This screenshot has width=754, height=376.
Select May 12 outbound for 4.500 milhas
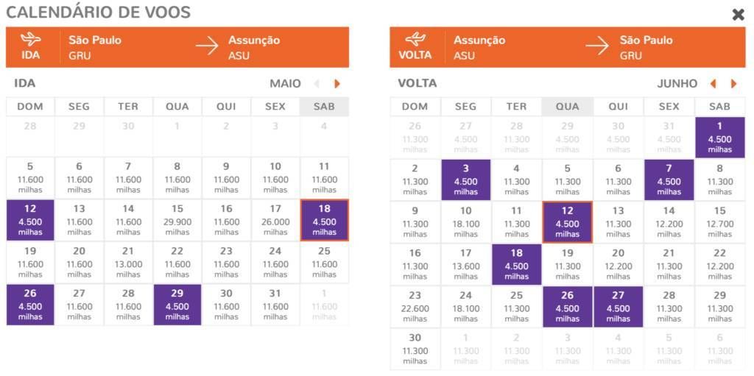point(30,220)
